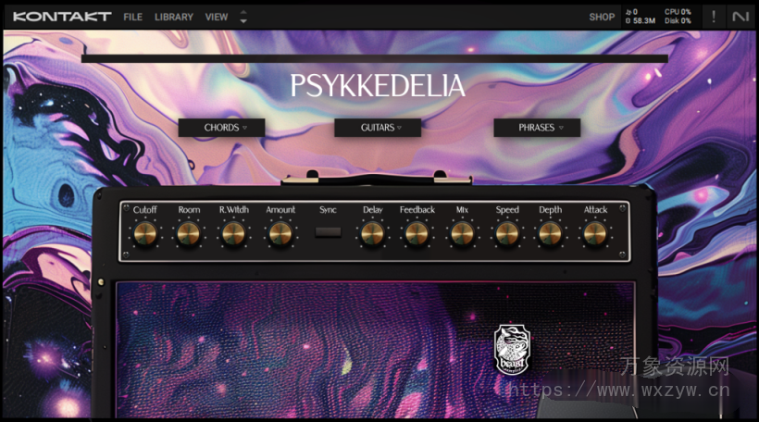Click the R.Width knob

(x=234, y=234)
